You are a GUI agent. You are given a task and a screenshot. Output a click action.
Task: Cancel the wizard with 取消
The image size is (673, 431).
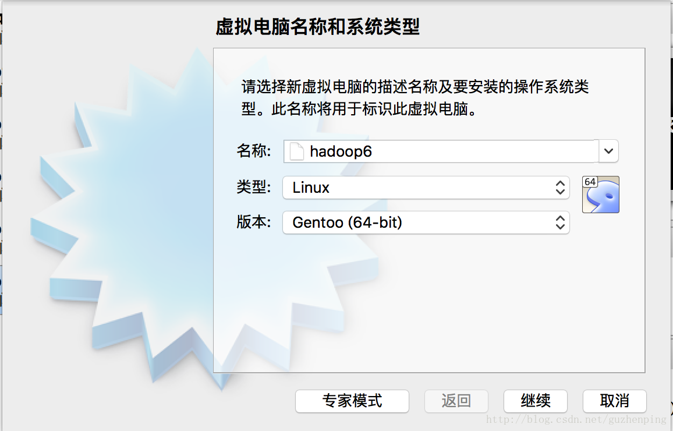pos(614,401)
